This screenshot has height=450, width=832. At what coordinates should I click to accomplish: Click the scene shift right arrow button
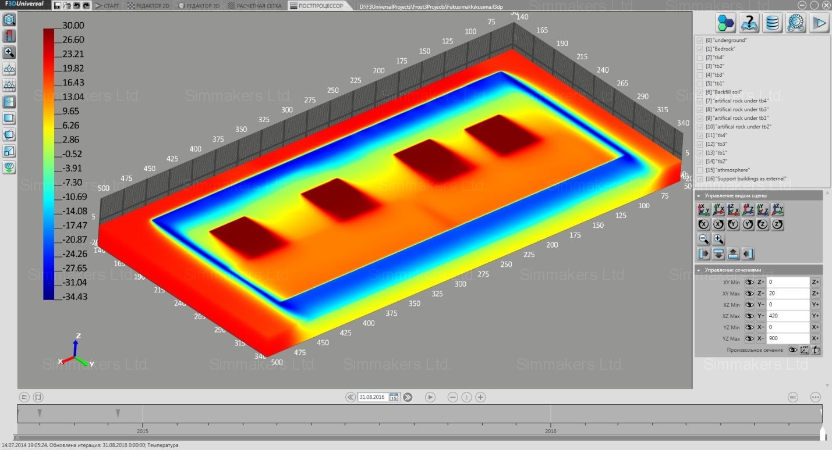tap(703, 253)
